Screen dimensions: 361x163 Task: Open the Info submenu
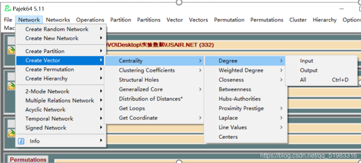61,141
